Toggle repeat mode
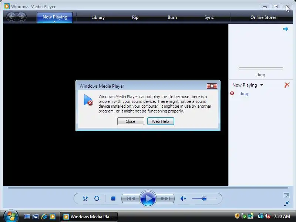Screen dimensions: 296x222 97,198
